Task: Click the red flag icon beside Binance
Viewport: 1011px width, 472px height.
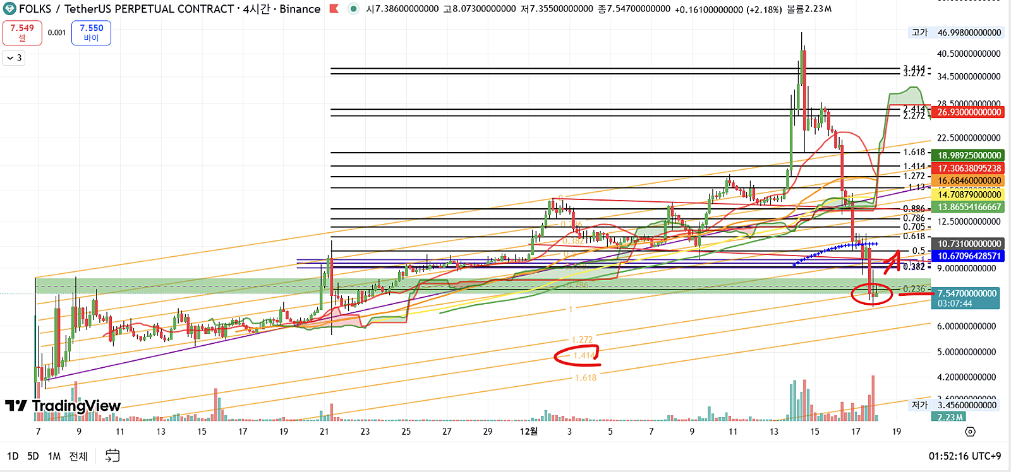Action: (x=334, y=9)
